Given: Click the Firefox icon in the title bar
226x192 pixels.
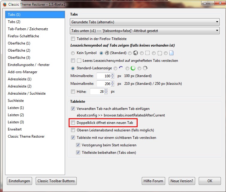Looking at the screenshot, I should (5, 4).
